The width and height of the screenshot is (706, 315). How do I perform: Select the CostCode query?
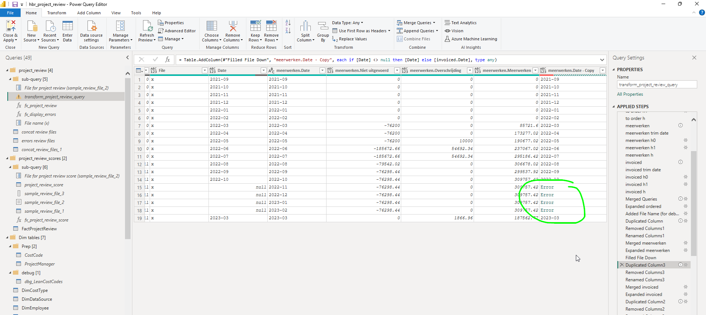[x=33, y=255]
